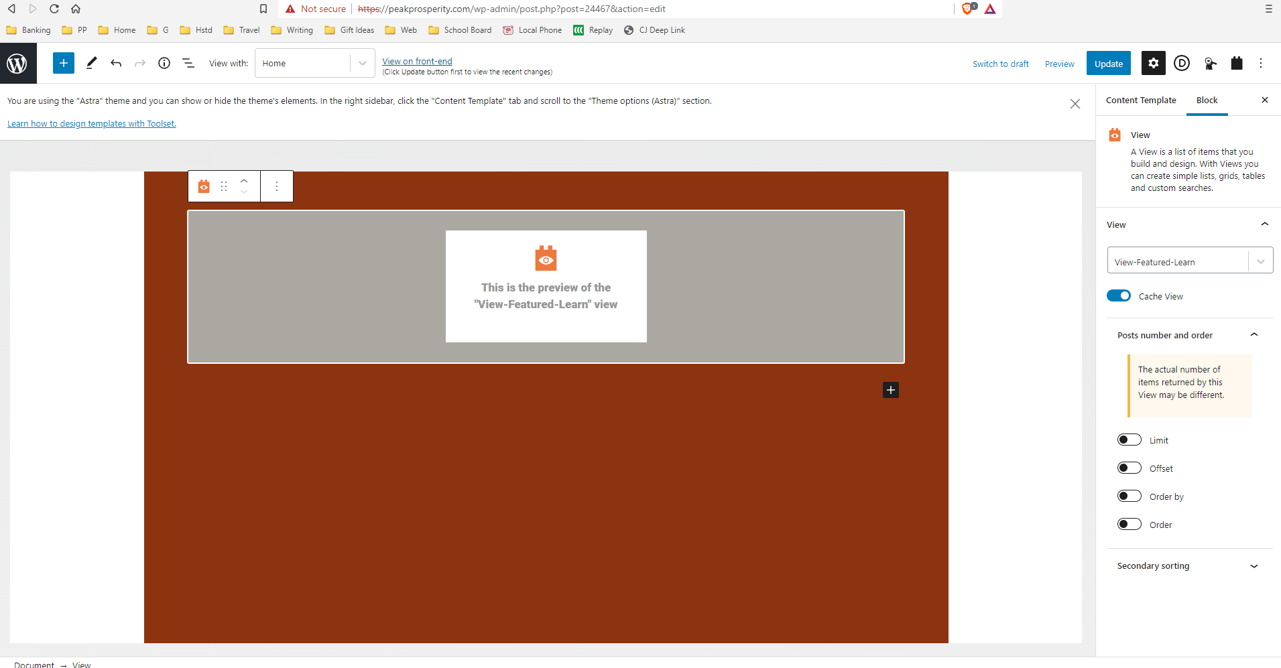This screenshot has width=1281, height=668.
Task: Open block options three-dot menu
Action: click(277, 186)
